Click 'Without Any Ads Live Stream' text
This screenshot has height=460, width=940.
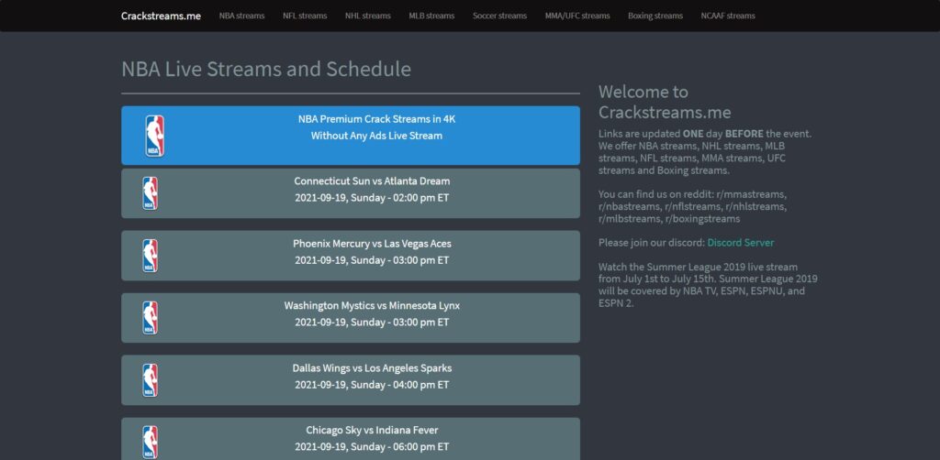click(376, 136)
